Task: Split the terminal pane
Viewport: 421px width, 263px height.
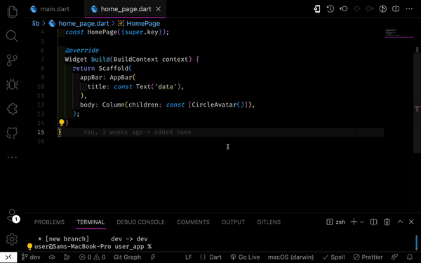Action: pos(373,222)
